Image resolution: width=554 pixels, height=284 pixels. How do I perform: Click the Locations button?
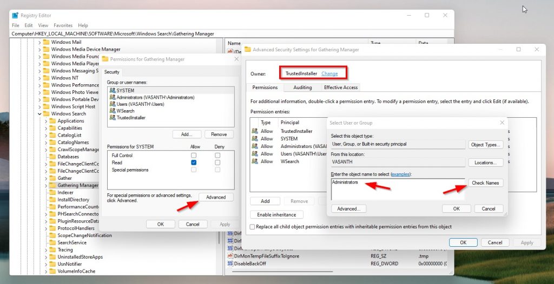coord(485,163)
